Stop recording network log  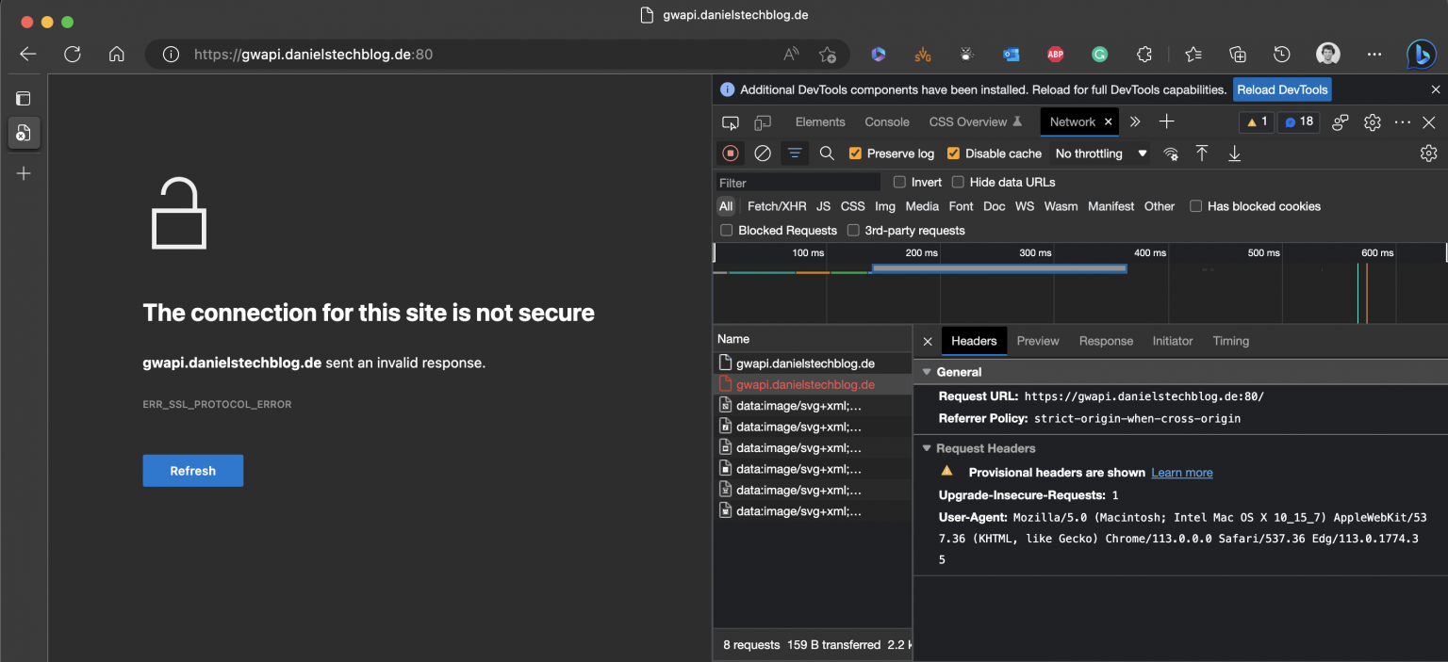click(731, 153)
